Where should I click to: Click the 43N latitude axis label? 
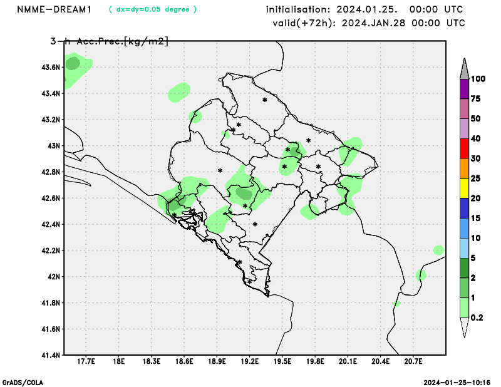tap(54, 146)
